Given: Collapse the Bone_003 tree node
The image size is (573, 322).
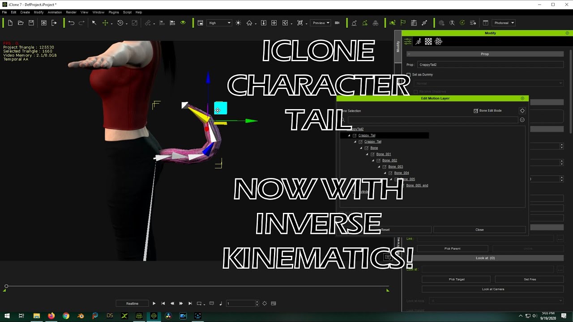Looking at the screenshot, I should tap(379, 167).
